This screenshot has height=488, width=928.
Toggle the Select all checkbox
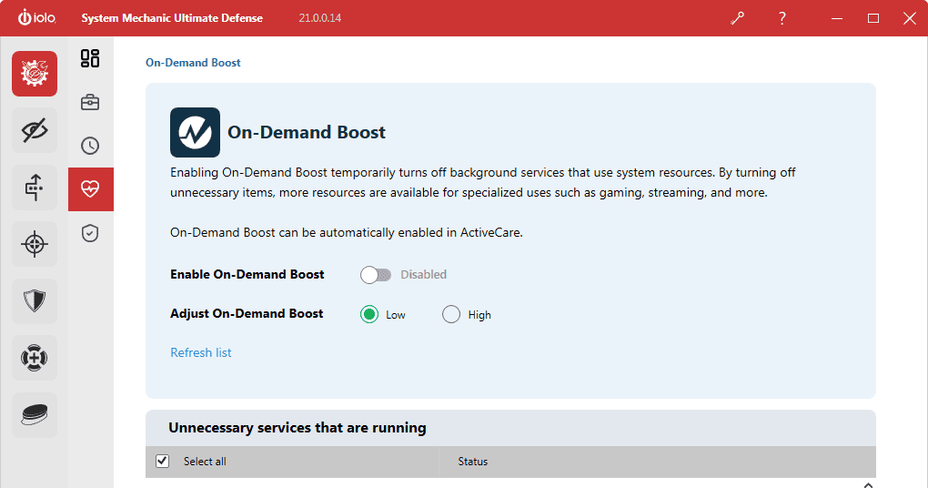point(162,461)
